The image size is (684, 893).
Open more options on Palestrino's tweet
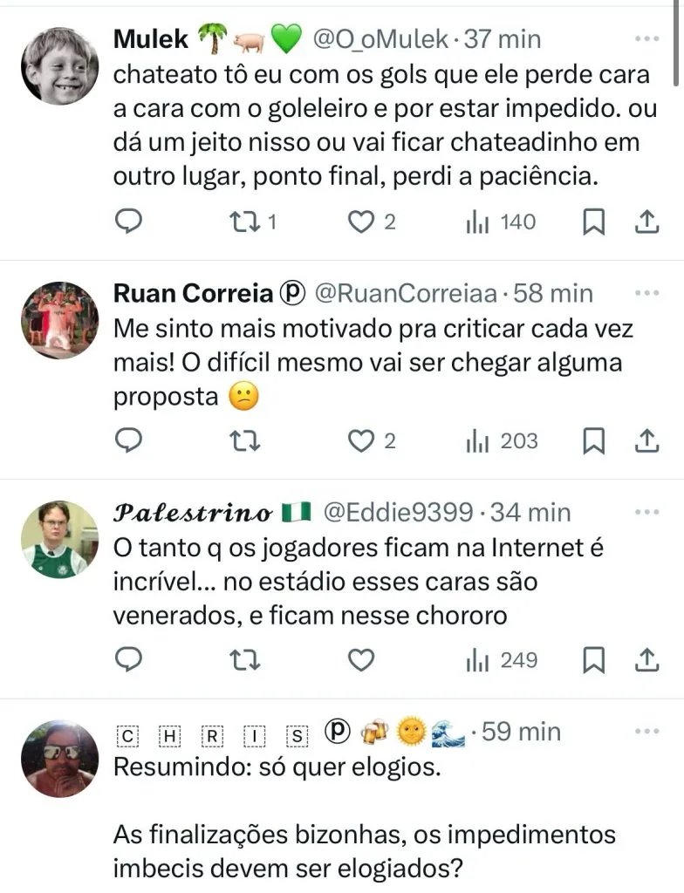tap(646, 512)
